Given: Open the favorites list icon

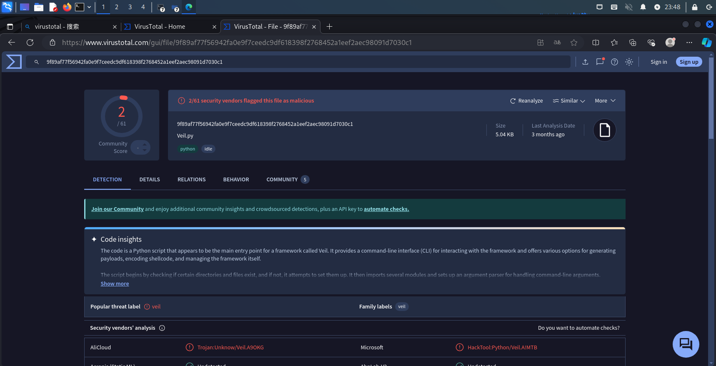Looking at the screenshot, I should pos(614,43).
